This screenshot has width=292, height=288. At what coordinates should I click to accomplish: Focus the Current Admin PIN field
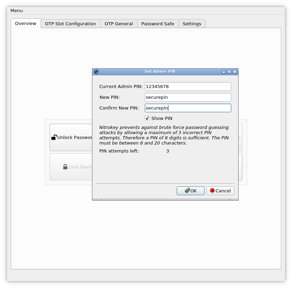click(187, 87)
